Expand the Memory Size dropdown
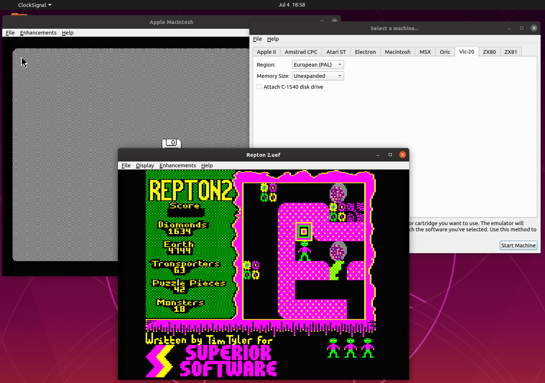This screenshot has height=383, width=545. click(x=318, y=76)
